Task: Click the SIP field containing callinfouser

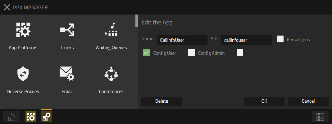Action: pyautogui.click(x=246, y=40)
